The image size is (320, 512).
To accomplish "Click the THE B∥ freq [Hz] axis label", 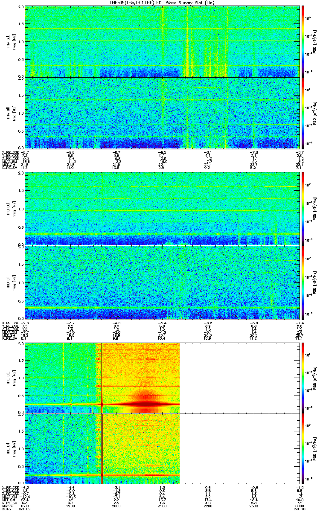I will pos(11,448).
